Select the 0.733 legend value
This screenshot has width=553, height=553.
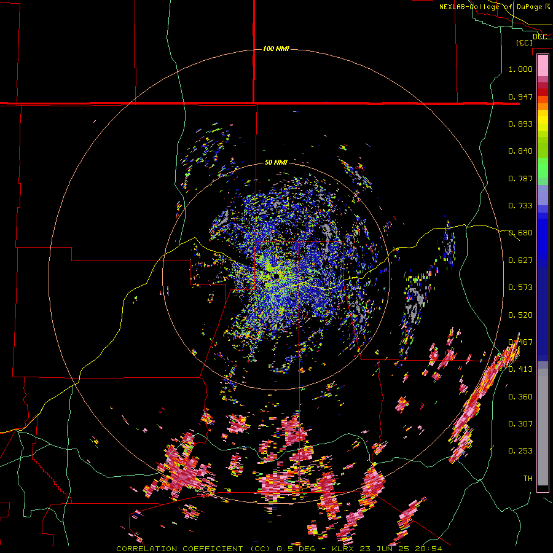point(520,206)
